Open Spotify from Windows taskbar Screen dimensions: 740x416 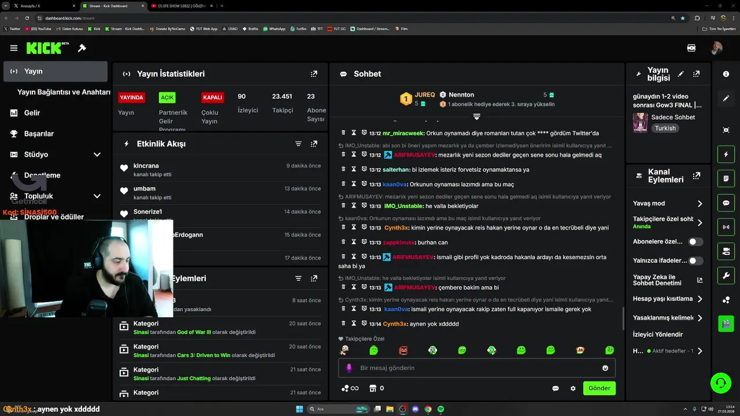[441, 409]
